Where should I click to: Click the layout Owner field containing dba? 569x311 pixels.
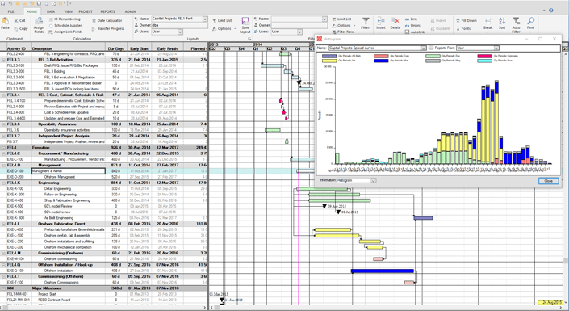(179, 25)
